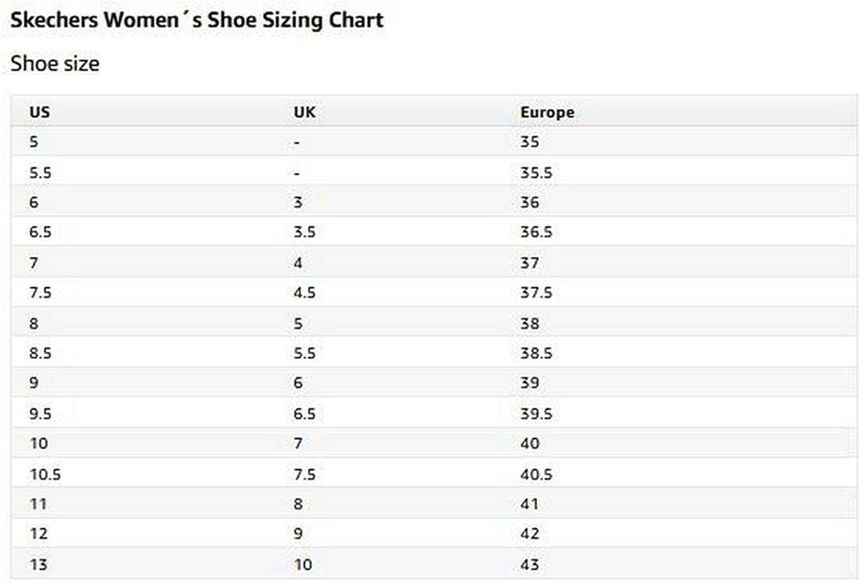Click the Shoe size subtitle
860x585 pixels.
click(55, 64)
